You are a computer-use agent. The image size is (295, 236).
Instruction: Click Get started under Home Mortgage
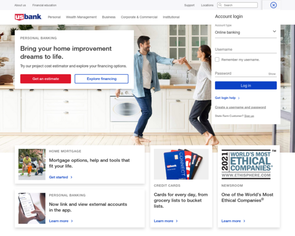coord(58,178)
